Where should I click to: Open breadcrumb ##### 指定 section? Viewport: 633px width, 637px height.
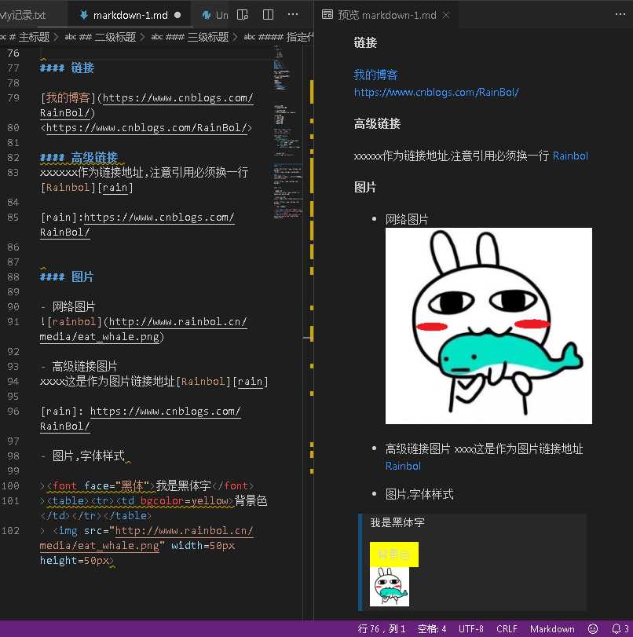pos(279,38)
